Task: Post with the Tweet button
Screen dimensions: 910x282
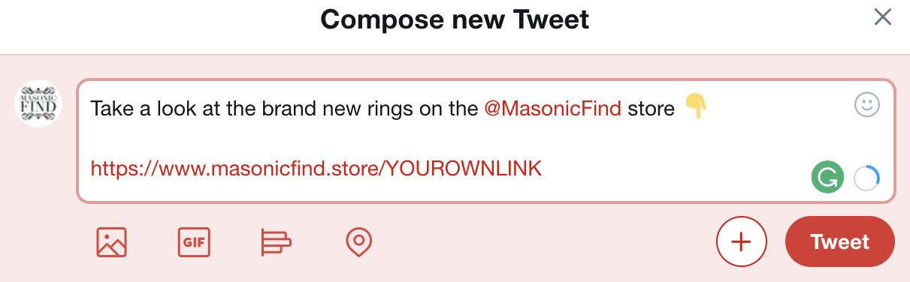Action: (839, 242)
